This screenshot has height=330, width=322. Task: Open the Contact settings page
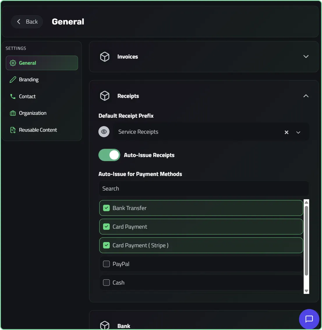[x=42, y=96]
